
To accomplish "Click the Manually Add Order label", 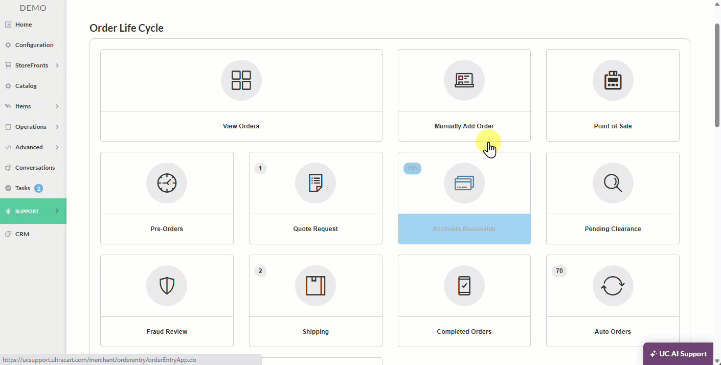I will point(464,126).
